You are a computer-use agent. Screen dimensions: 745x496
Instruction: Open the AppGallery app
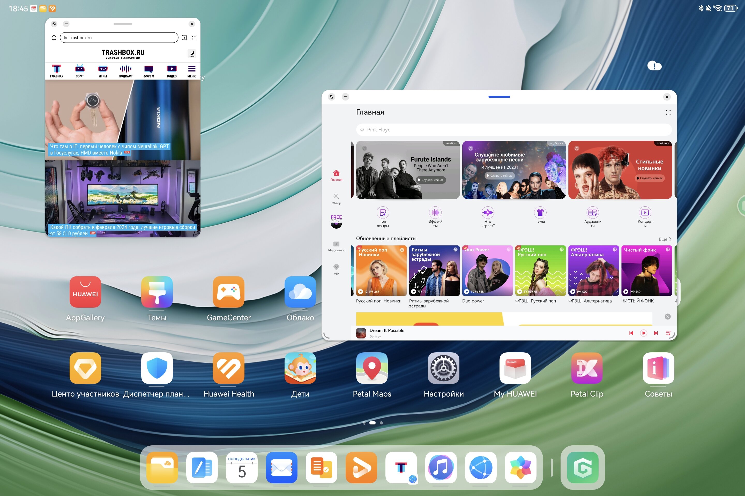[85, 292]
